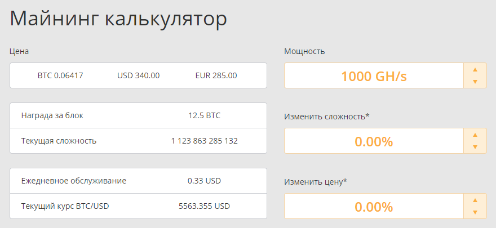Viewport: 496px width, 228px height.
Task: Click the current difficulty value 1 123 863 285 132
Action: 204,141
